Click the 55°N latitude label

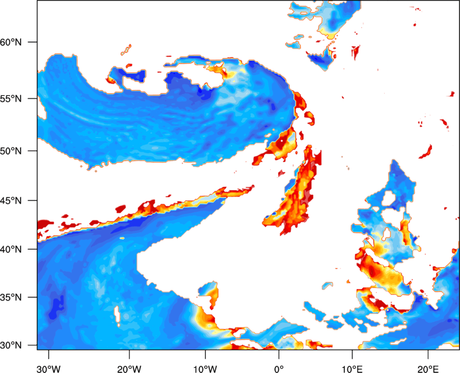coord(11,99)
